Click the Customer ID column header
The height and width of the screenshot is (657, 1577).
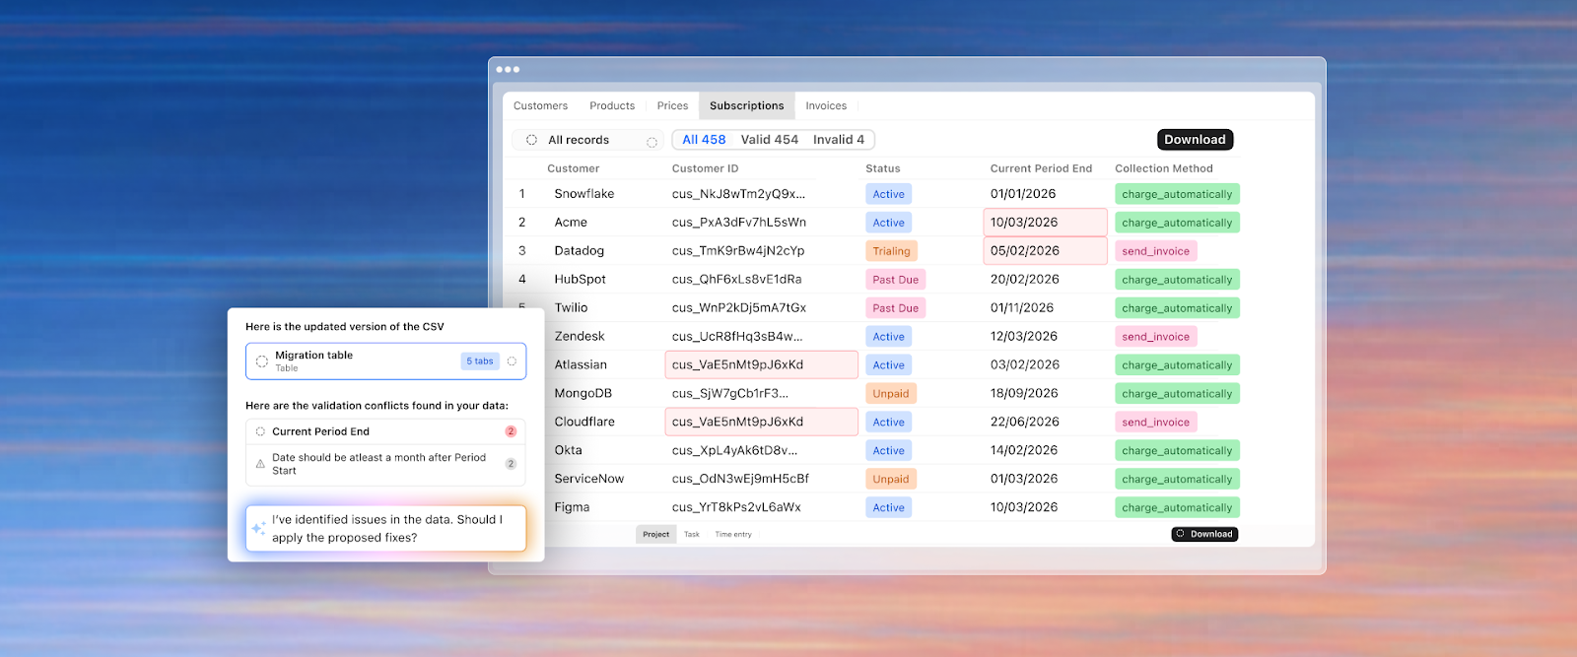(705, 168)
